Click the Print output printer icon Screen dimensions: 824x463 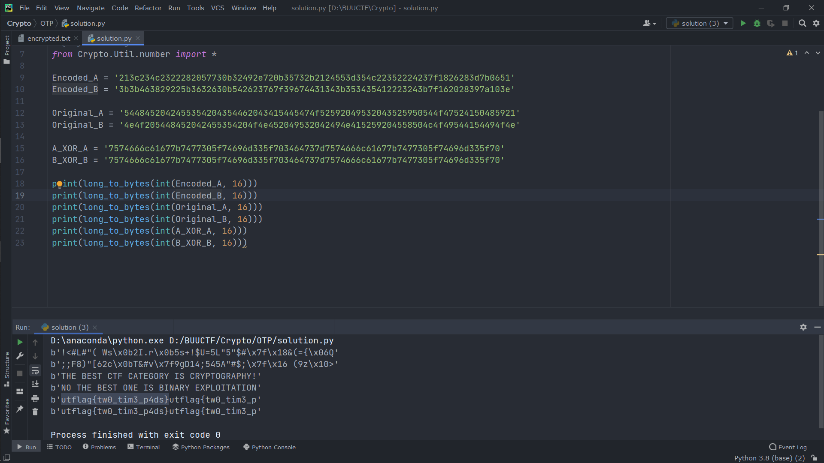coord(35,399)
